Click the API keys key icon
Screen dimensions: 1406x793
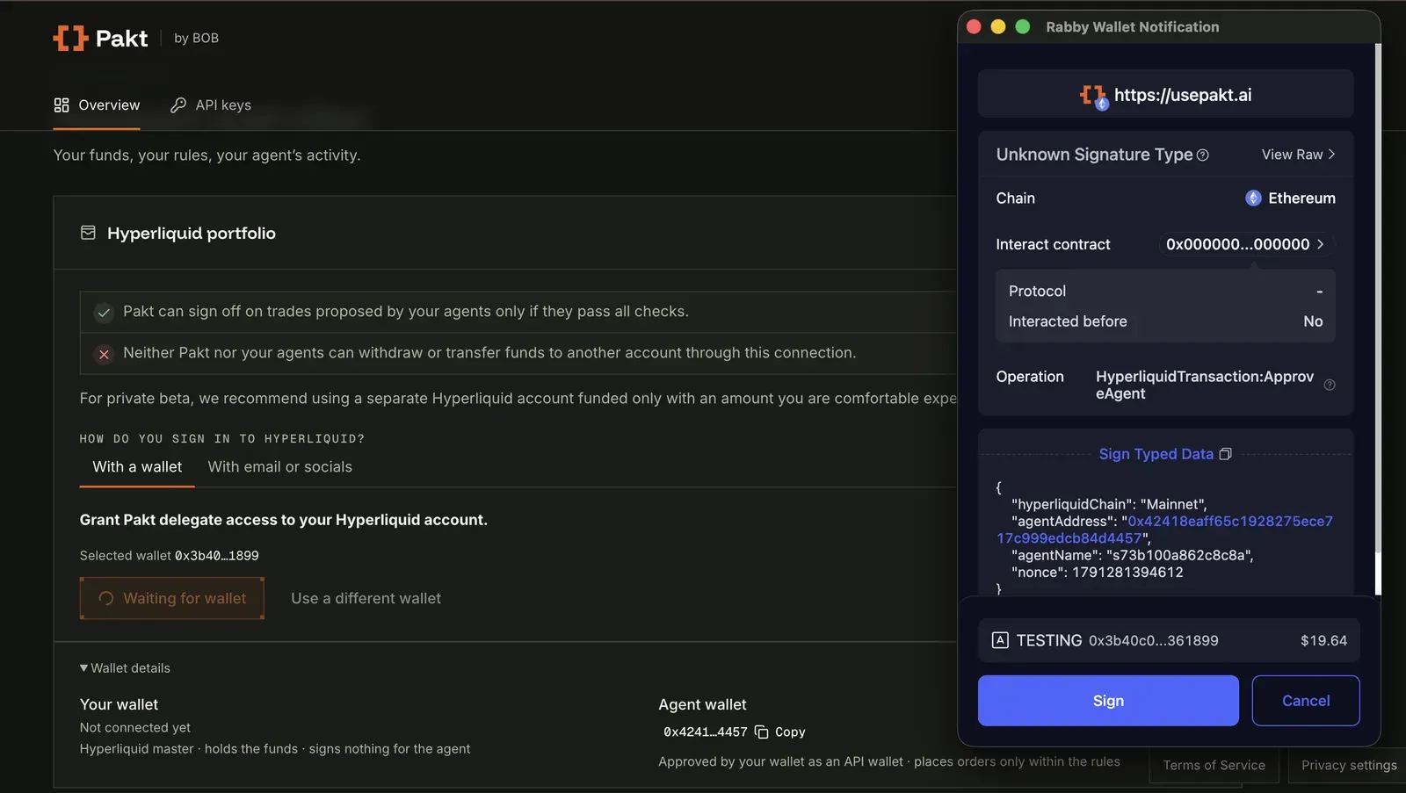tap(178, 105)
